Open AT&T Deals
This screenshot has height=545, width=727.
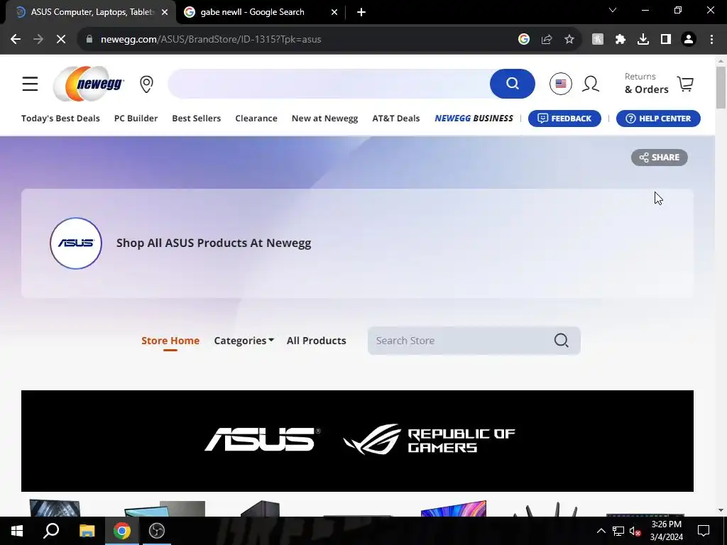pyautogui.click(x=396, y=119)
